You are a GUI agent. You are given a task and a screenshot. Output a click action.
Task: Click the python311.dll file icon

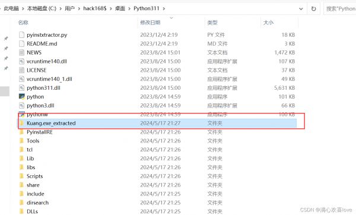(x=21, y=88)
